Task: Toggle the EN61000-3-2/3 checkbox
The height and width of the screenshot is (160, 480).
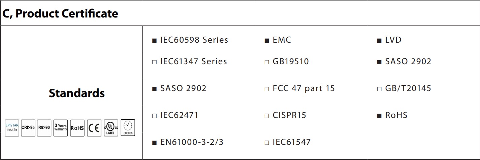Action: (x=154, y=143)
